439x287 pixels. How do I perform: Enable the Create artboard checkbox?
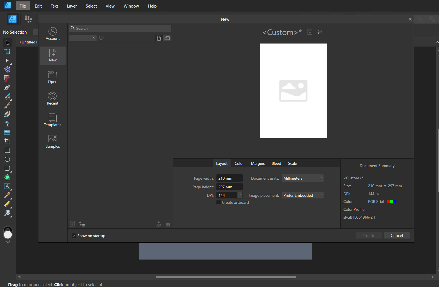[219, 202]
